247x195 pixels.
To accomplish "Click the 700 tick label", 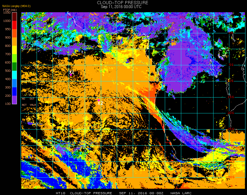I will [x=8, y=54].
